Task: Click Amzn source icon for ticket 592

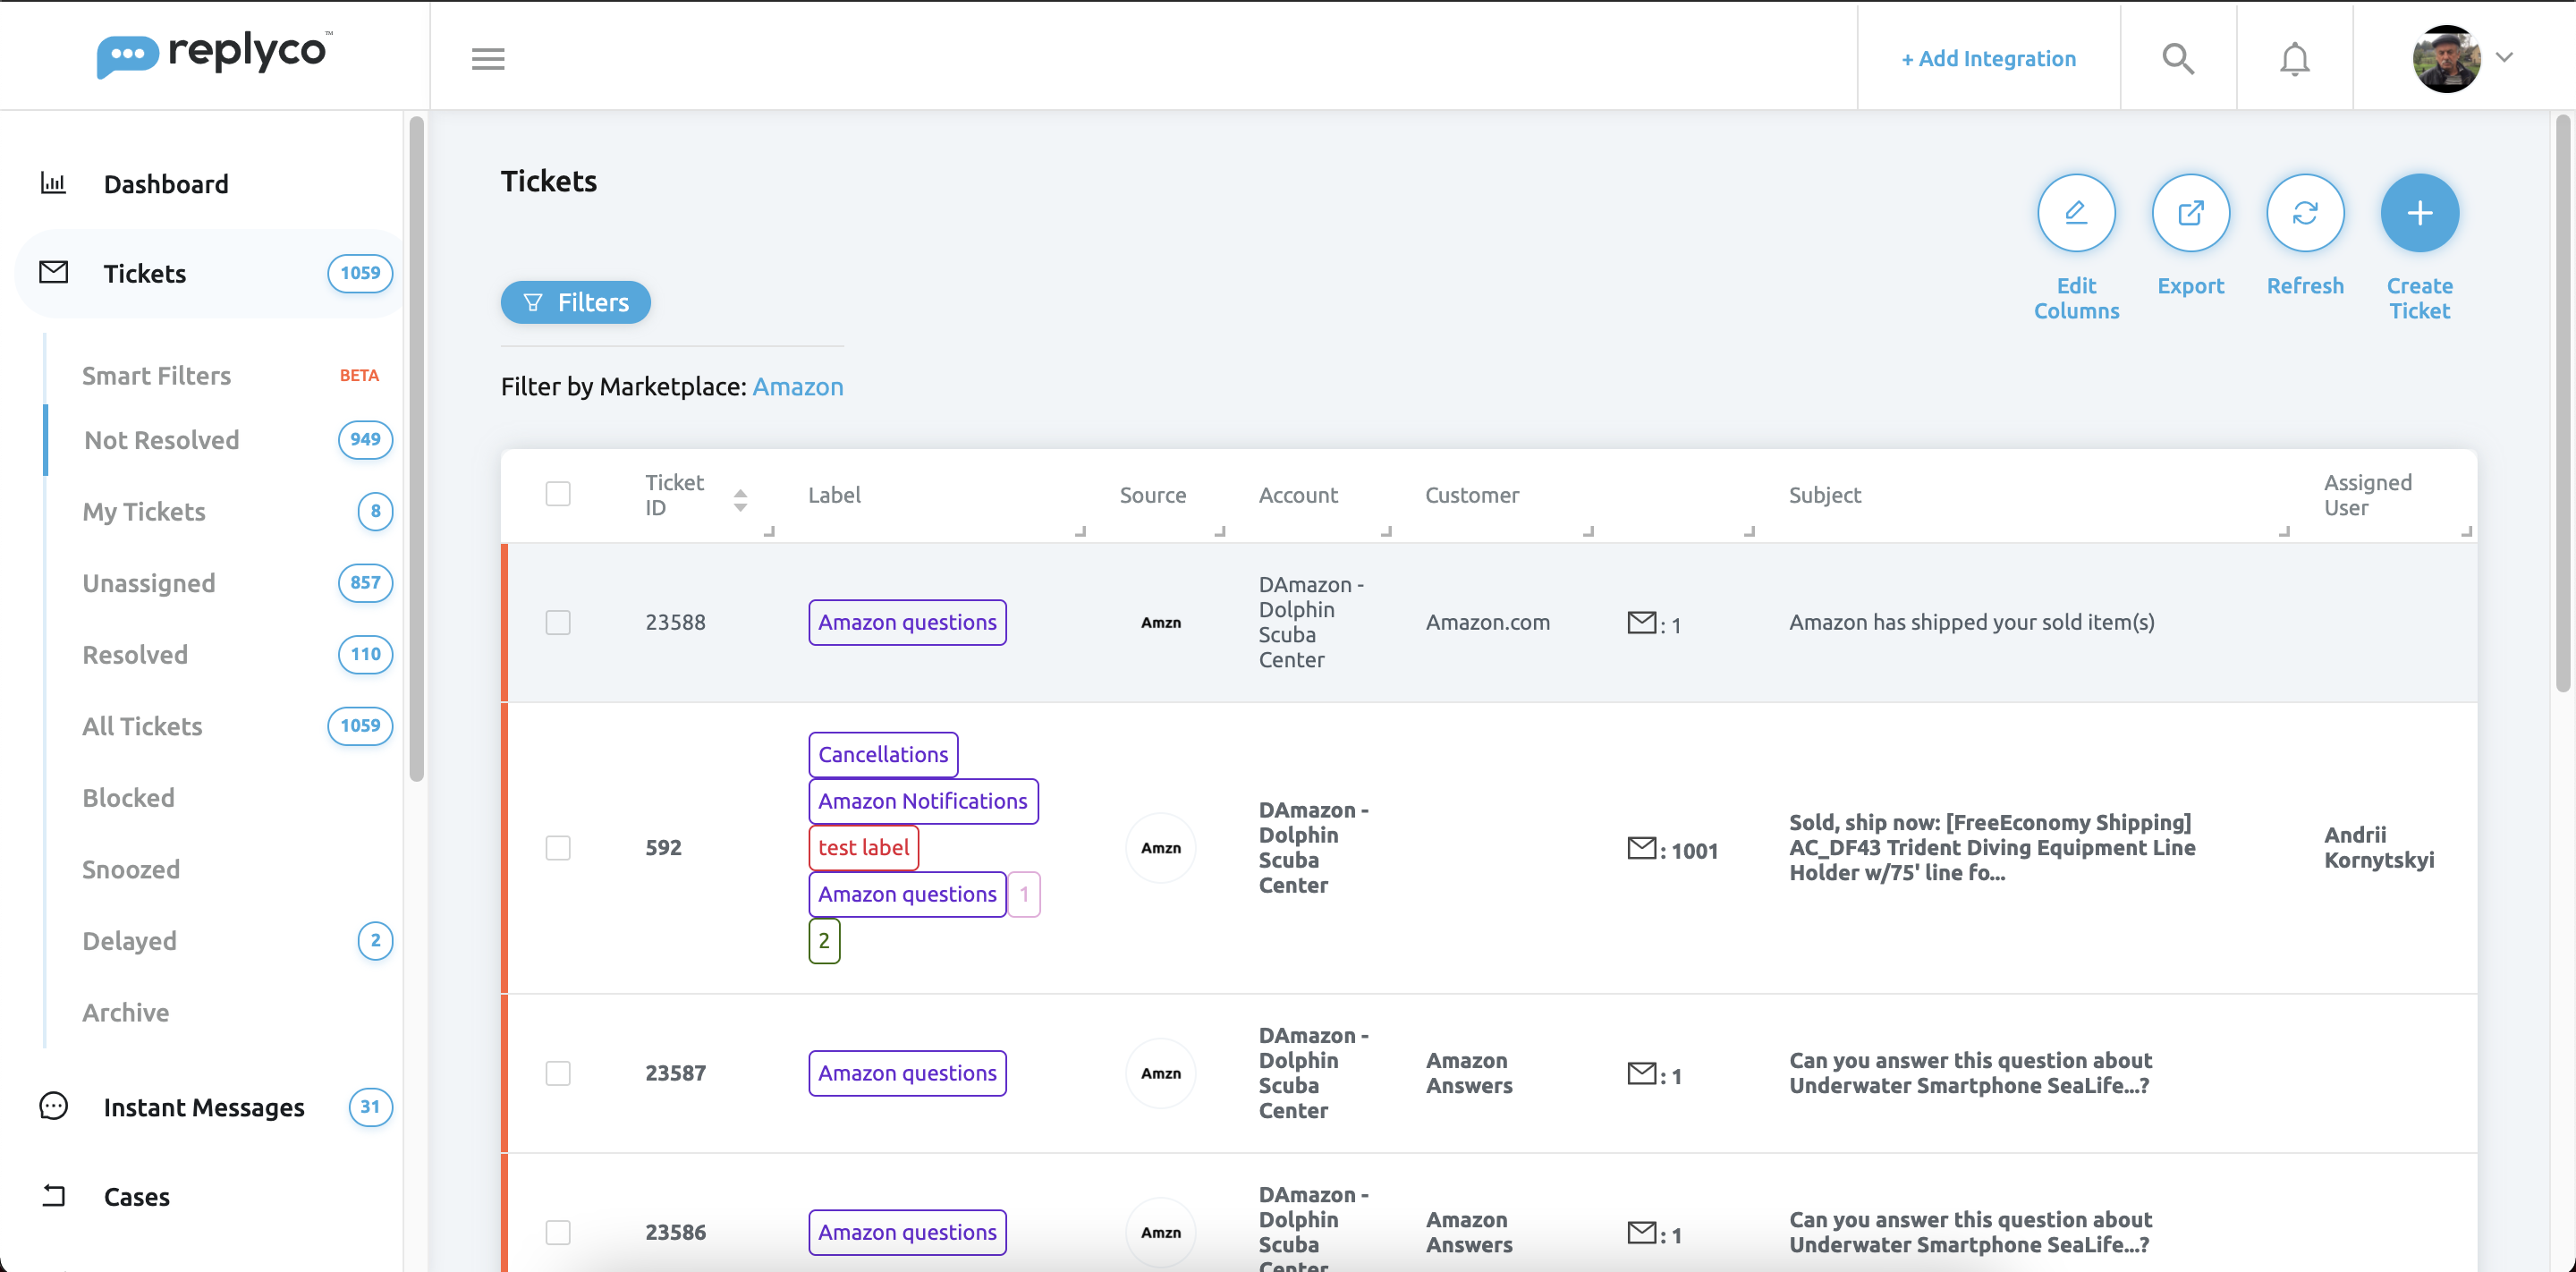Action: pos(1160,848)
